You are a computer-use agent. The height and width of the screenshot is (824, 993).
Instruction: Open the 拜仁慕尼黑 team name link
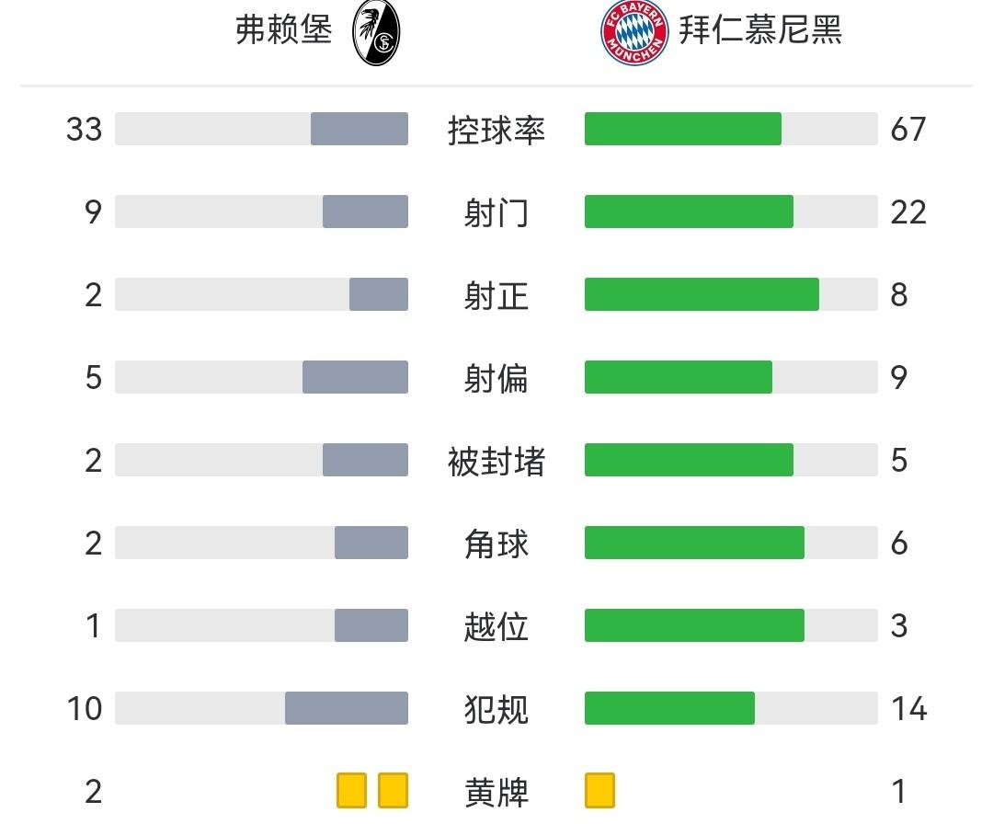tap(760, 31)
